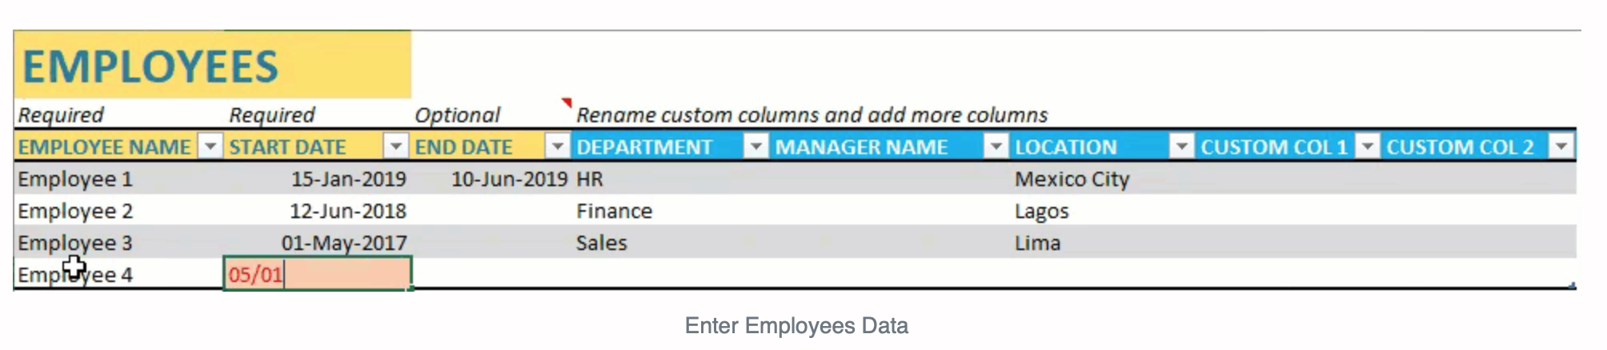The width and height of the screenshot is (1607, 350).
Task: Select the Lagos location cell
Action: point(1103,210)
